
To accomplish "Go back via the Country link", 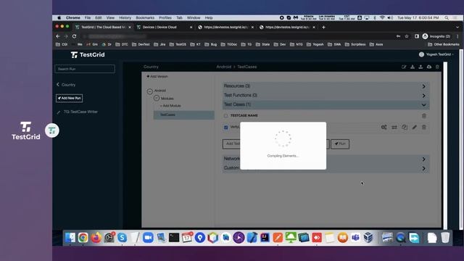I will [x=66, y=85].
